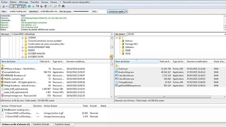Select the AvalonSetup.exe file icon
This screenshot has width=226, height=127.
coord(117,72)
